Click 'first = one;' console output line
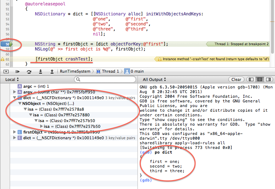This screenshot has height=189, width=275. (x=164, y=161)
